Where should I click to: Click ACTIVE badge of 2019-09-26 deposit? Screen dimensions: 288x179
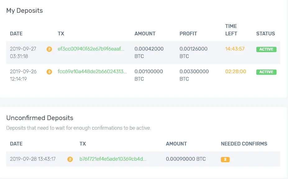pos(266,72)
